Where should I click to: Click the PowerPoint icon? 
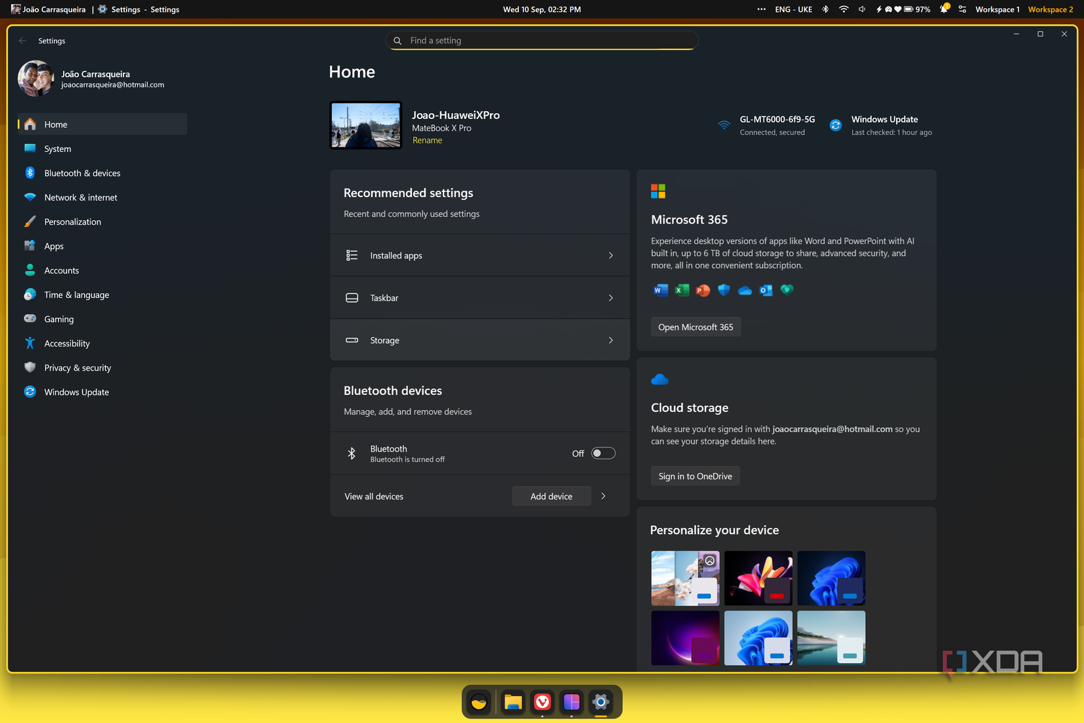(702, 290)
